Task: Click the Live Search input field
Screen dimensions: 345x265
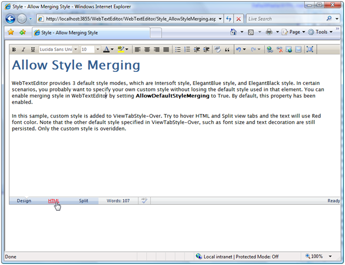Action: [x=285, y=19]
